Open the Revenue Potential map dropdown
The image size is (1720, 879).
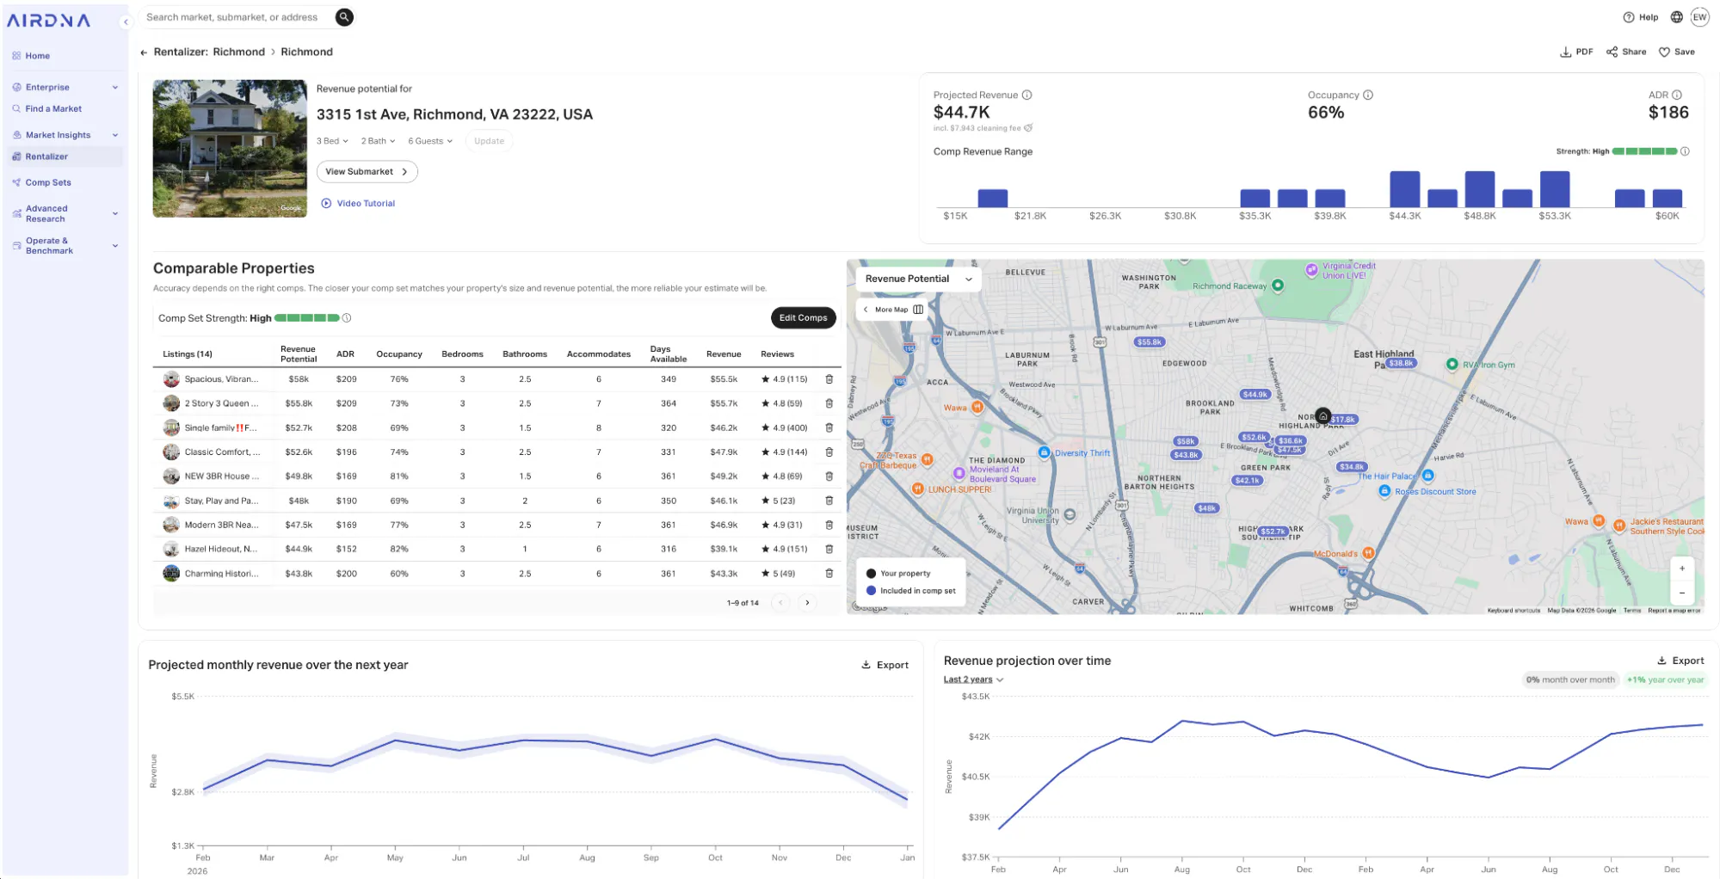918,279
